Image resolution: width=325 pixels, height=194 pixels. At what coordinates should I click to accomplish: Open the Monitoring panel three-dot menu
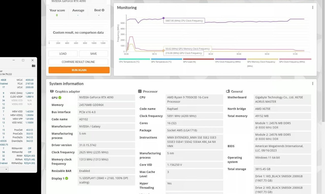click(x=313, y=8)
